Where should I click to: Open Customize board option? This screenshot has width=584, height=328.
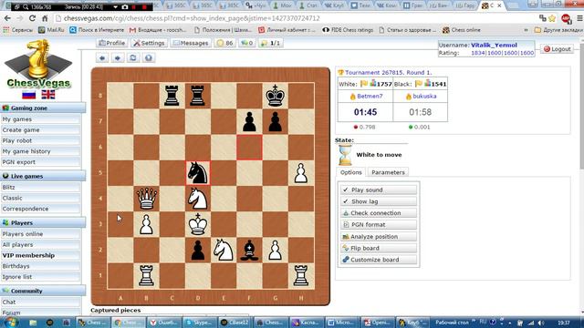(379, 260)
